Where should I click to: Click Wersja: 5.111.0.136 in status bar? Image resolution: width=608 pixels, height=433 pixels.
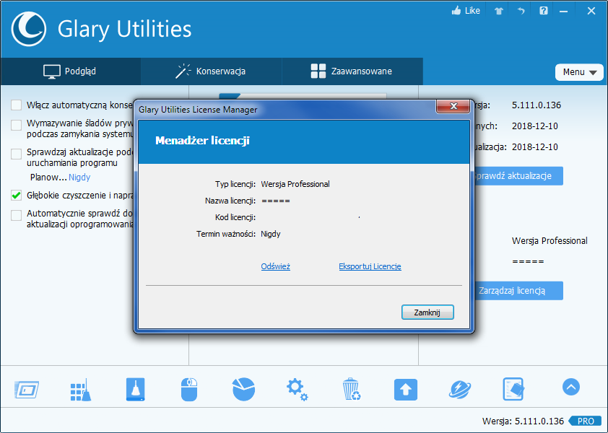[x=523, y=421]
